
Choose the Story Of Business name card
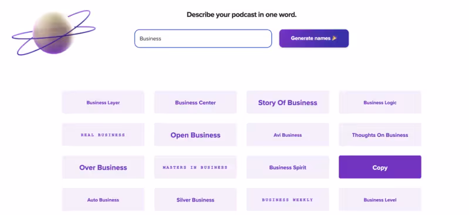(288, 102)
